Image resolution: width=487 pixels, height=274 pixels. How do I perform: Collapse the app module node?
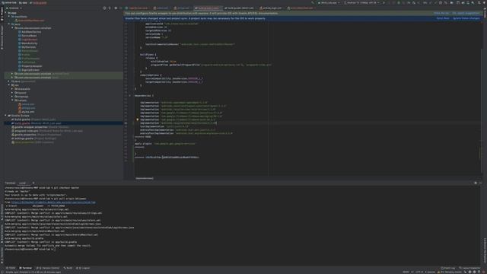[5, 13]
